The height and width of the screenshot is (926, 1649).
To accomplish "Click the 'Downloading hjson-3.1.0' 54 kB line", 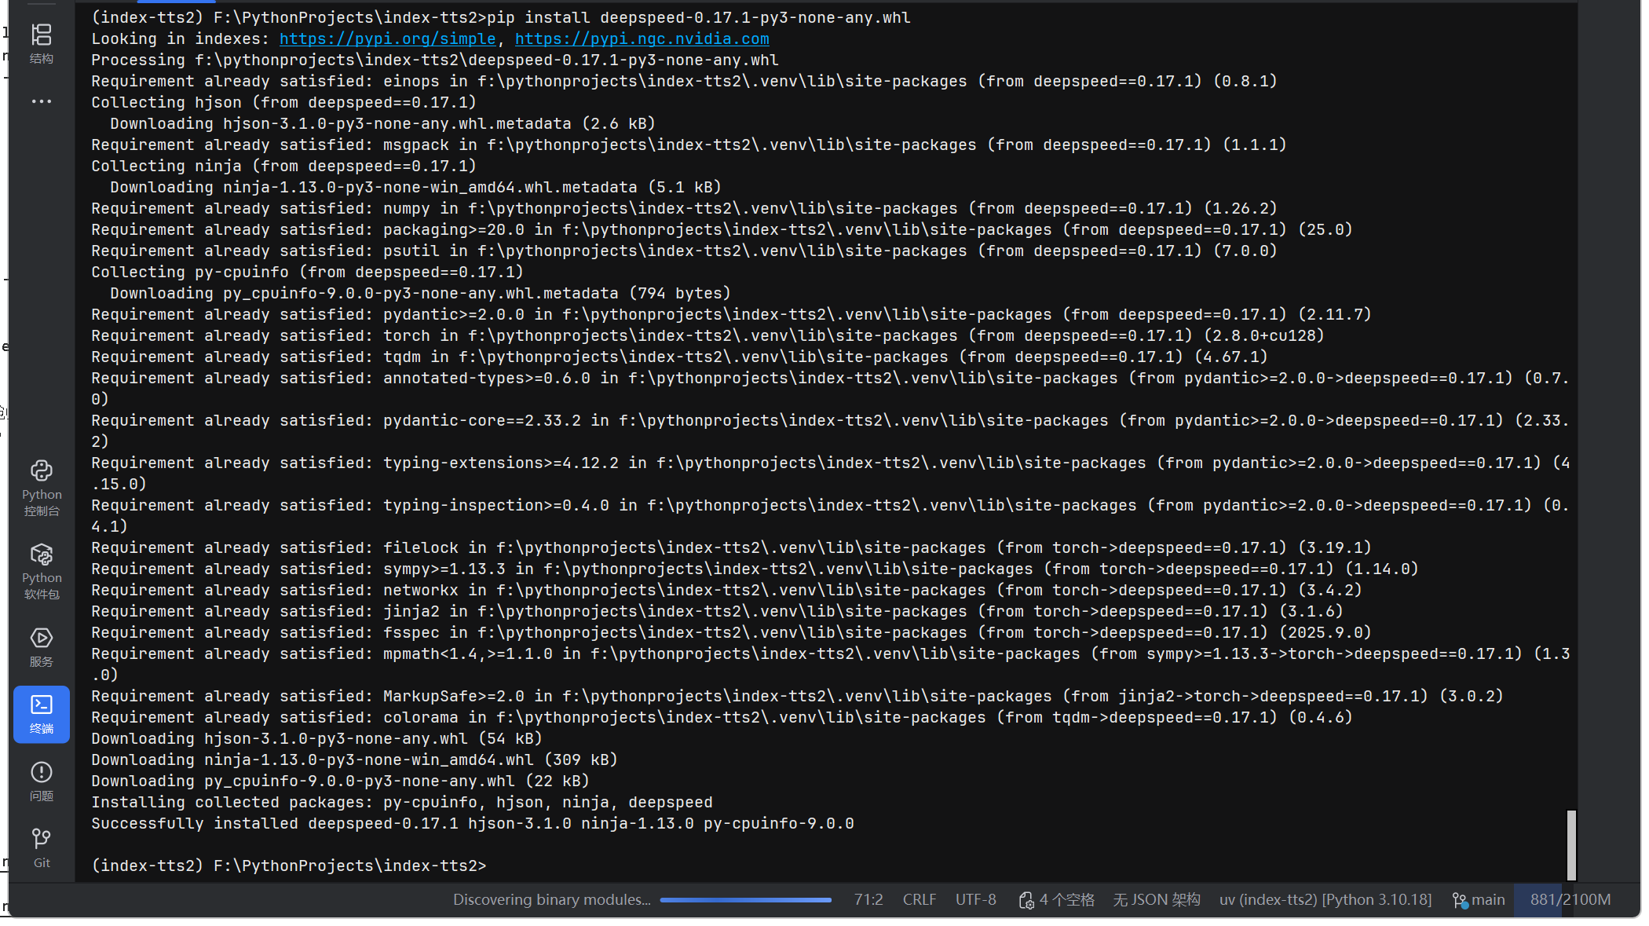I will tap(316, 738).
